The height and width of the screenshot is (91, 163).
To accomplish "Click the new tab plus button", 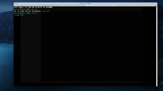I will point(156,5).
